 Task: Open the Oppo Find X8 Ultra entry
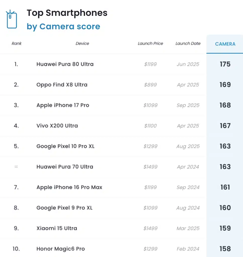62,85
